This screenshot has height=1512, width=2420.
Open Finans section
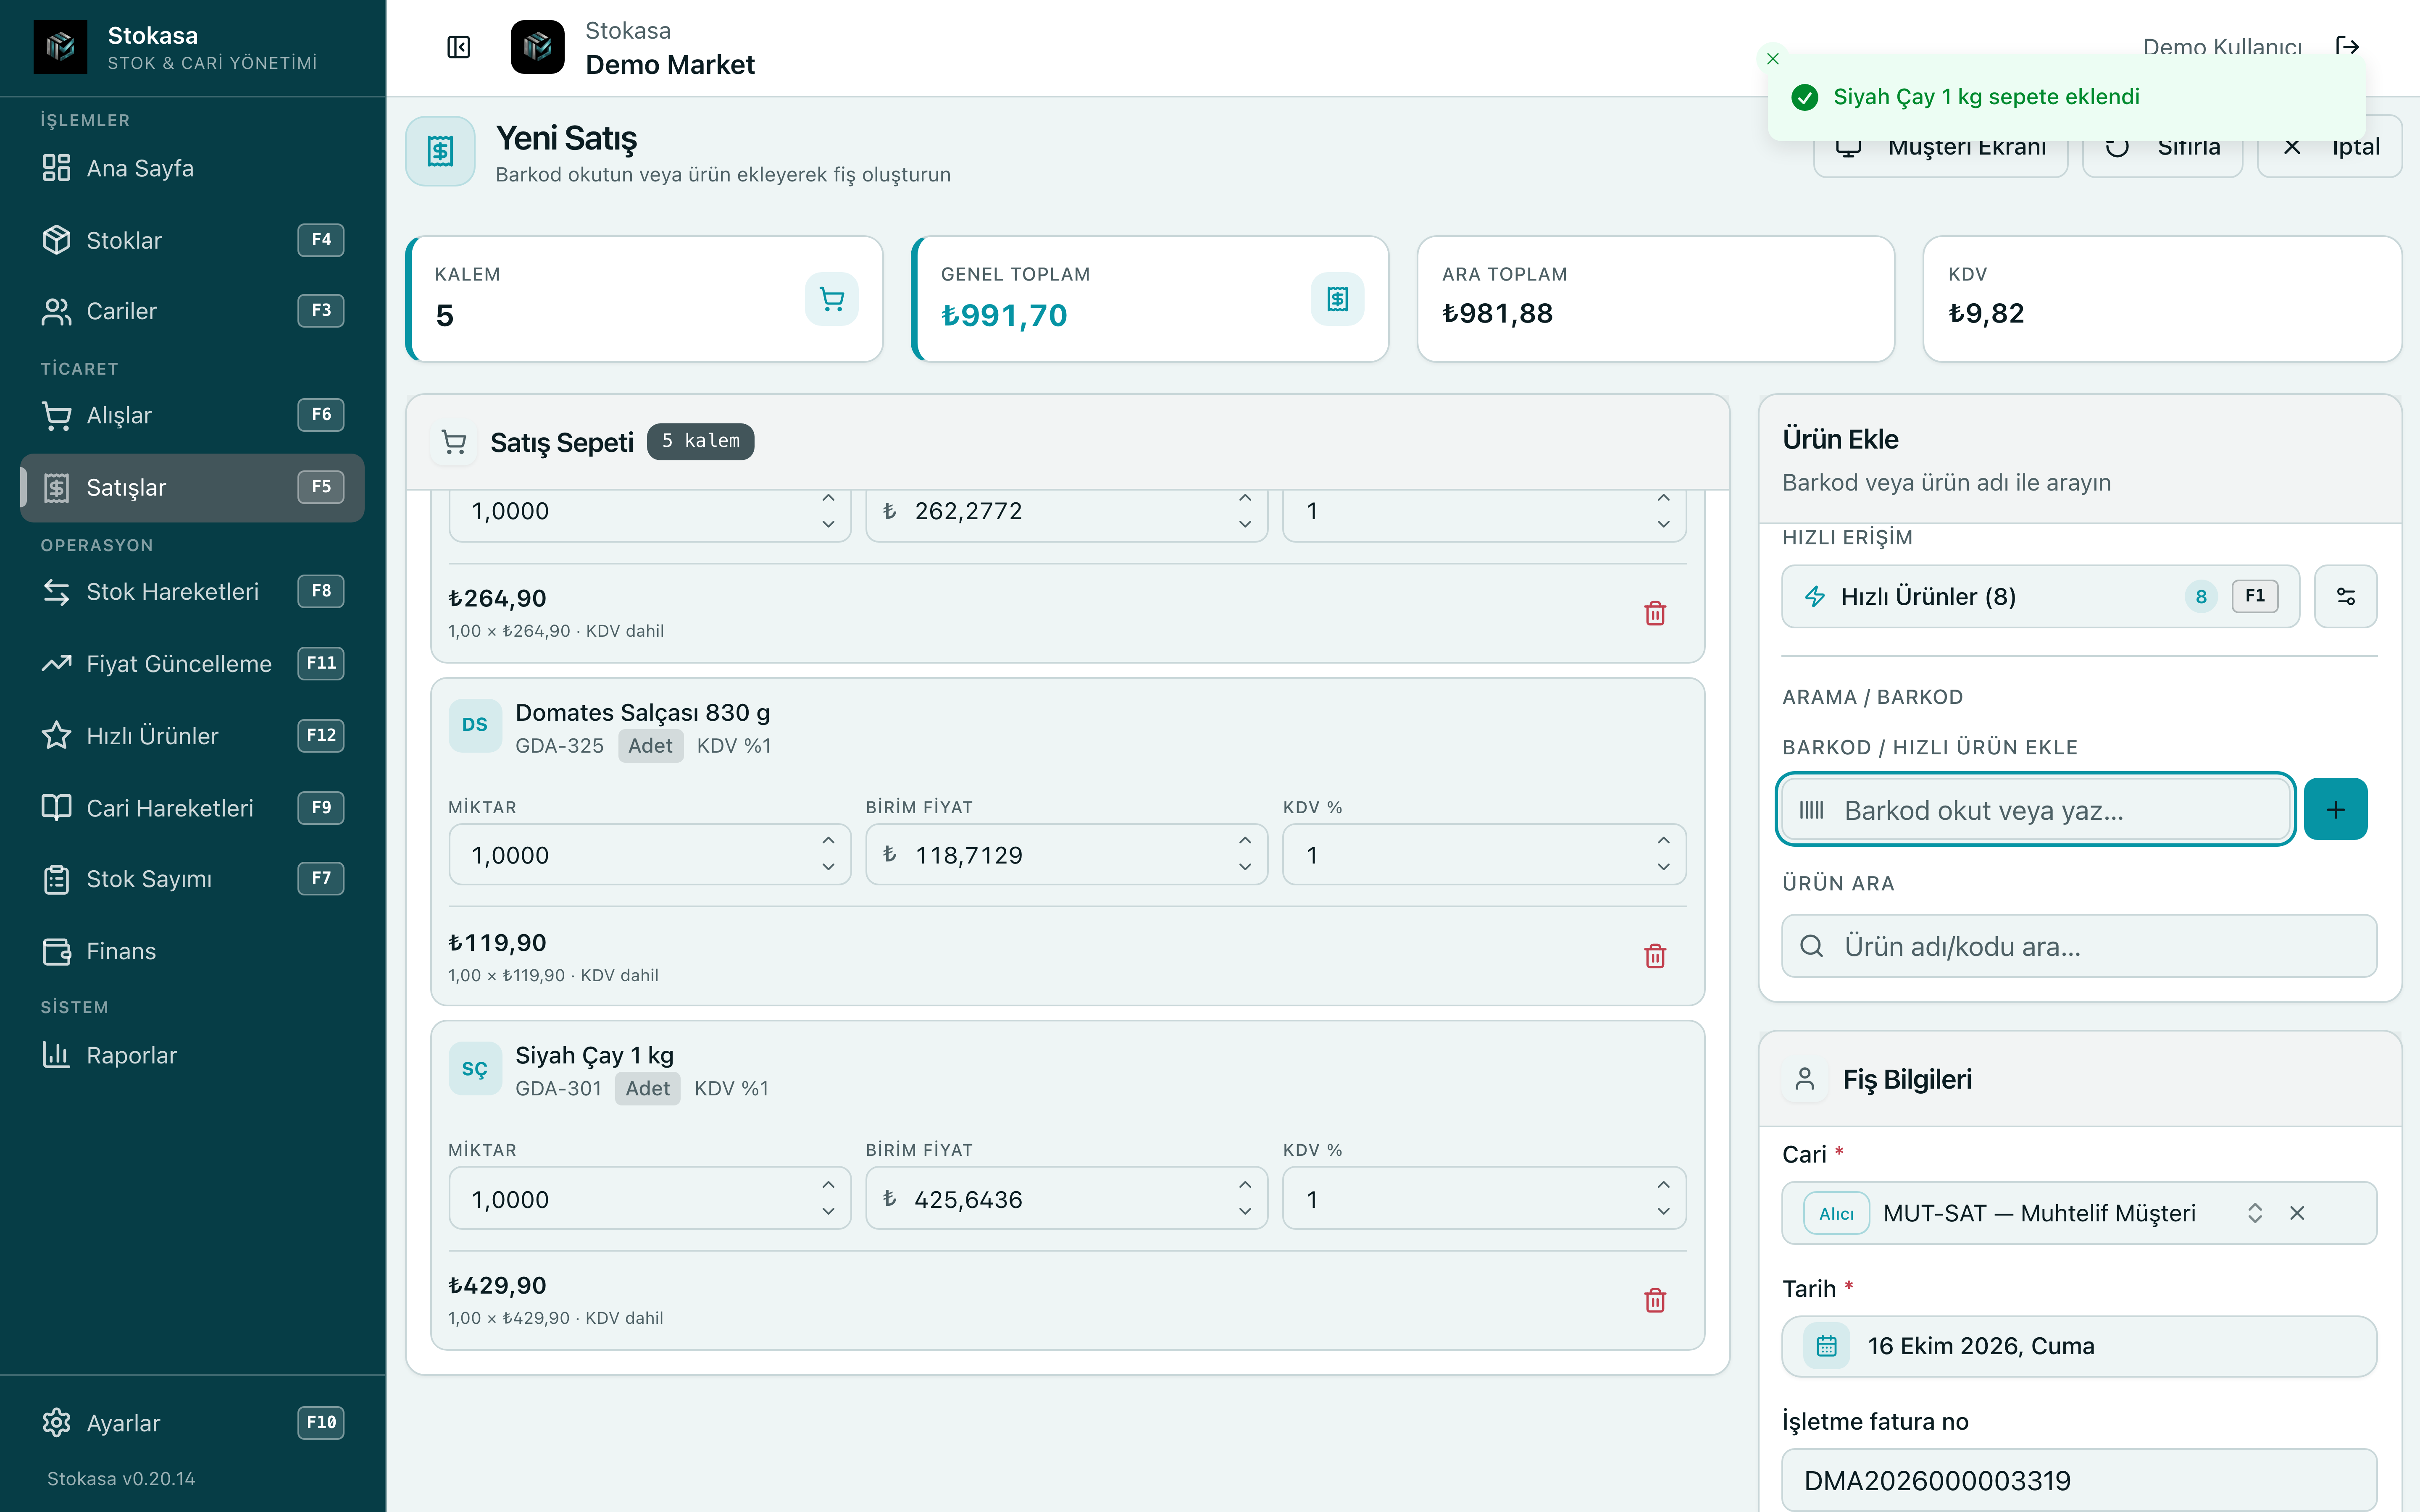(192, 951)
